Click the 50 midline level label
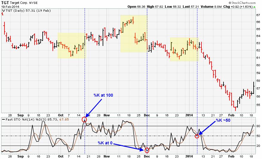The width and height of the screenshot is (262, 159). 258,136
